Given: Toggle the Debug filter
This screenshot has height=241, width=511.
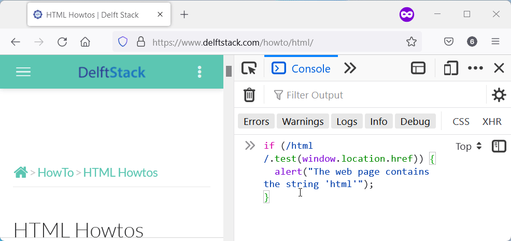Looking at the screenshot, I should (415, 122).
